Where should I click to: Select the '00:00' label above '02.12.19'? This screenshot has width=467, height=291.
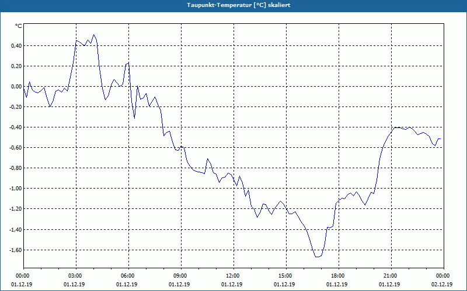pos(444,276)
